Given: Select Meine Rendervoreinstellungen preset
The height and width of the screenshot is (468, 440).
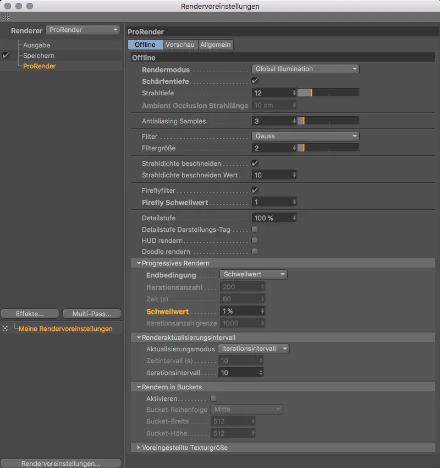Looking at the screenshot, I should pyautogui.click(x=65, y=329).
